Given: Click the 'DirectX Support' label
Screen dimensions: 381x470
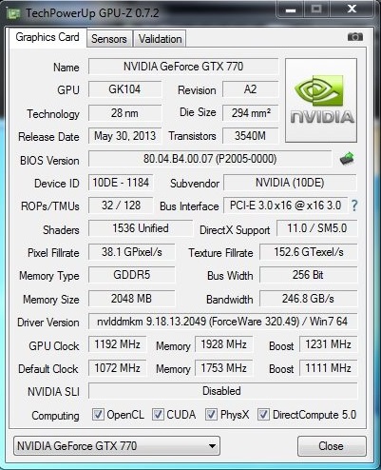Looking at the screenshot, I should 235,230.
